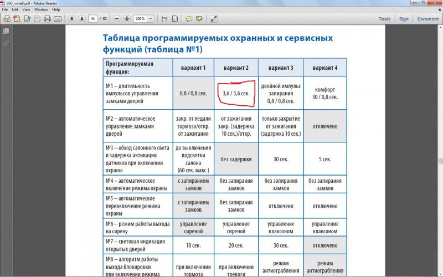This screenshot has width=443, height=277.
Task: Click 'закр. от педали тормоза' cell
Action: point(193,126)
